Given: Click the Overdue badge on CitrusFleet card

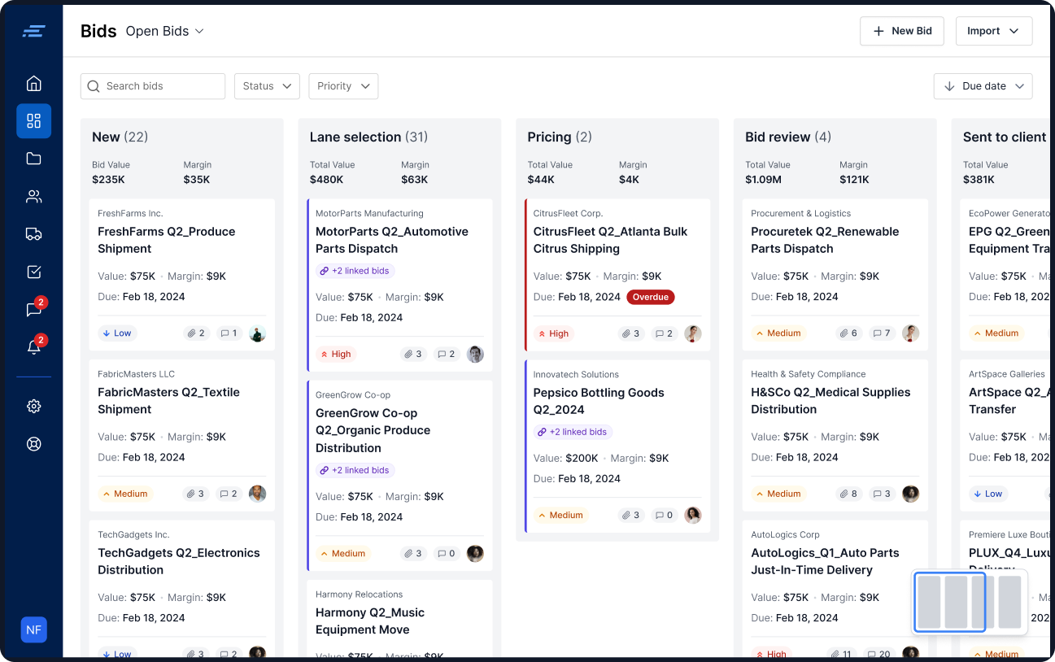Looking at the screenshot, I should 651,297.
